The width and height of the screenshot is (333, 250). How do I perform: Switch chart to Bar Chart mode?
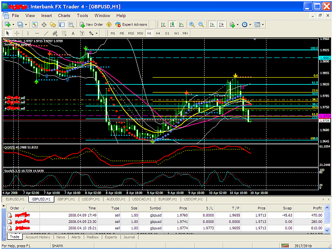click(163, 24)
